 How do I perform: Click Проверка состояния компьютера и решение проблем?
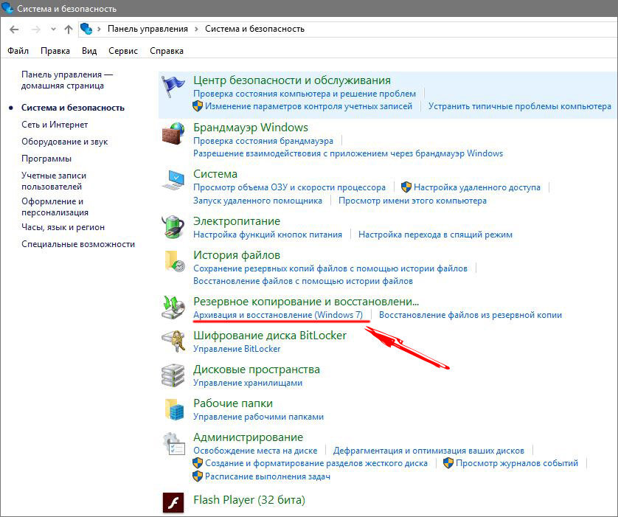pyautogui.click(x=305, y=94)
